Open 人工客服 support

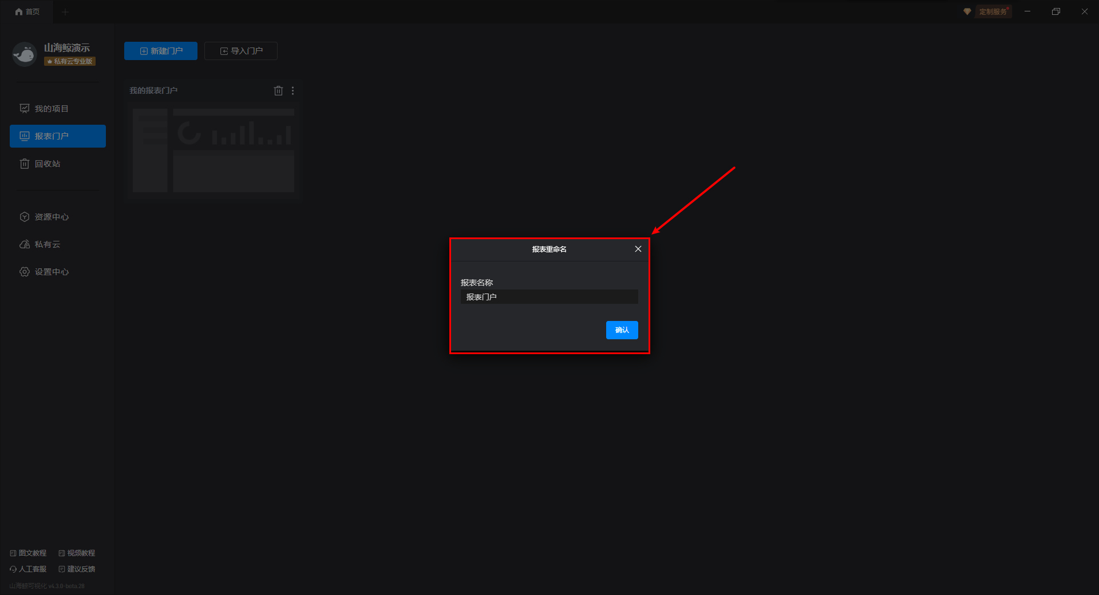tap(29, 569)
